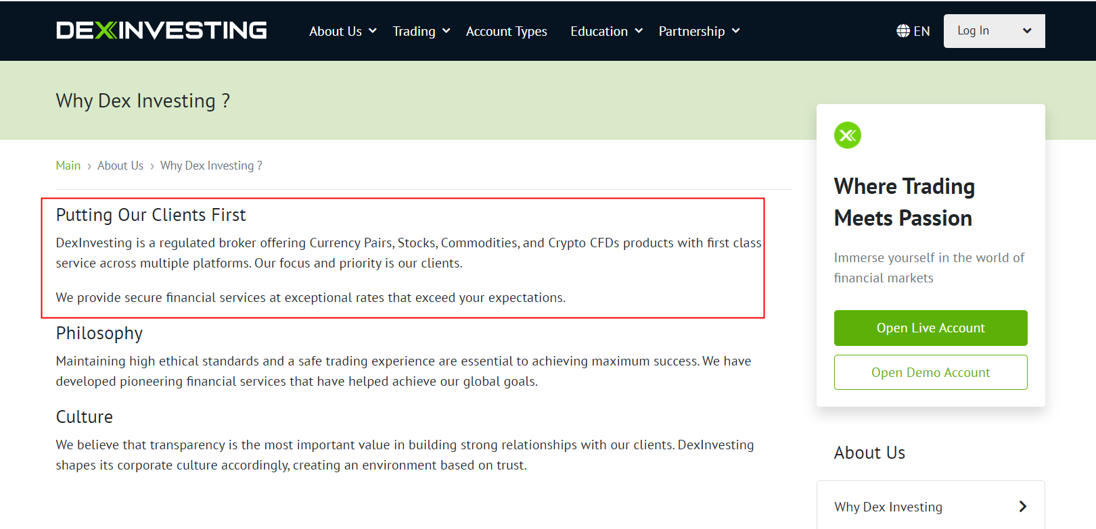
Task: Click the DexInvesting logo in header
Action: pos(161,30)
